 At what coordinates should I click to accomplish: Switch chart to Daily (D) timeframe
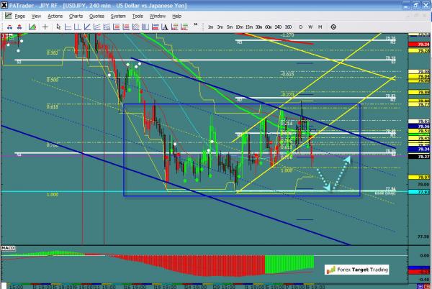click(x=300, y=27)
